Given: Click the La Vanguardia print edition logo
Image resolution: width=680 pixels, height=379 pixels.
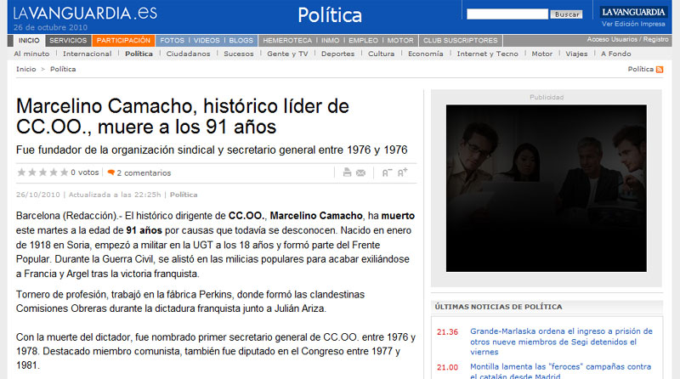Looking at the screenshot, I should coord(633,12).
